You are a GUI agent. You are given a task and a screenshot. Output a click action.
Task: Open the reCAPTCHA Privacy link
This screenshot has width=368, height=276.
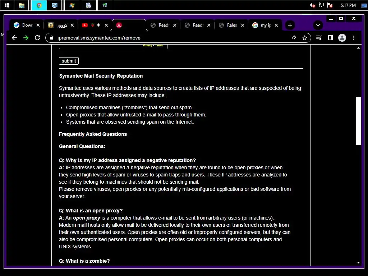point(147,46)
